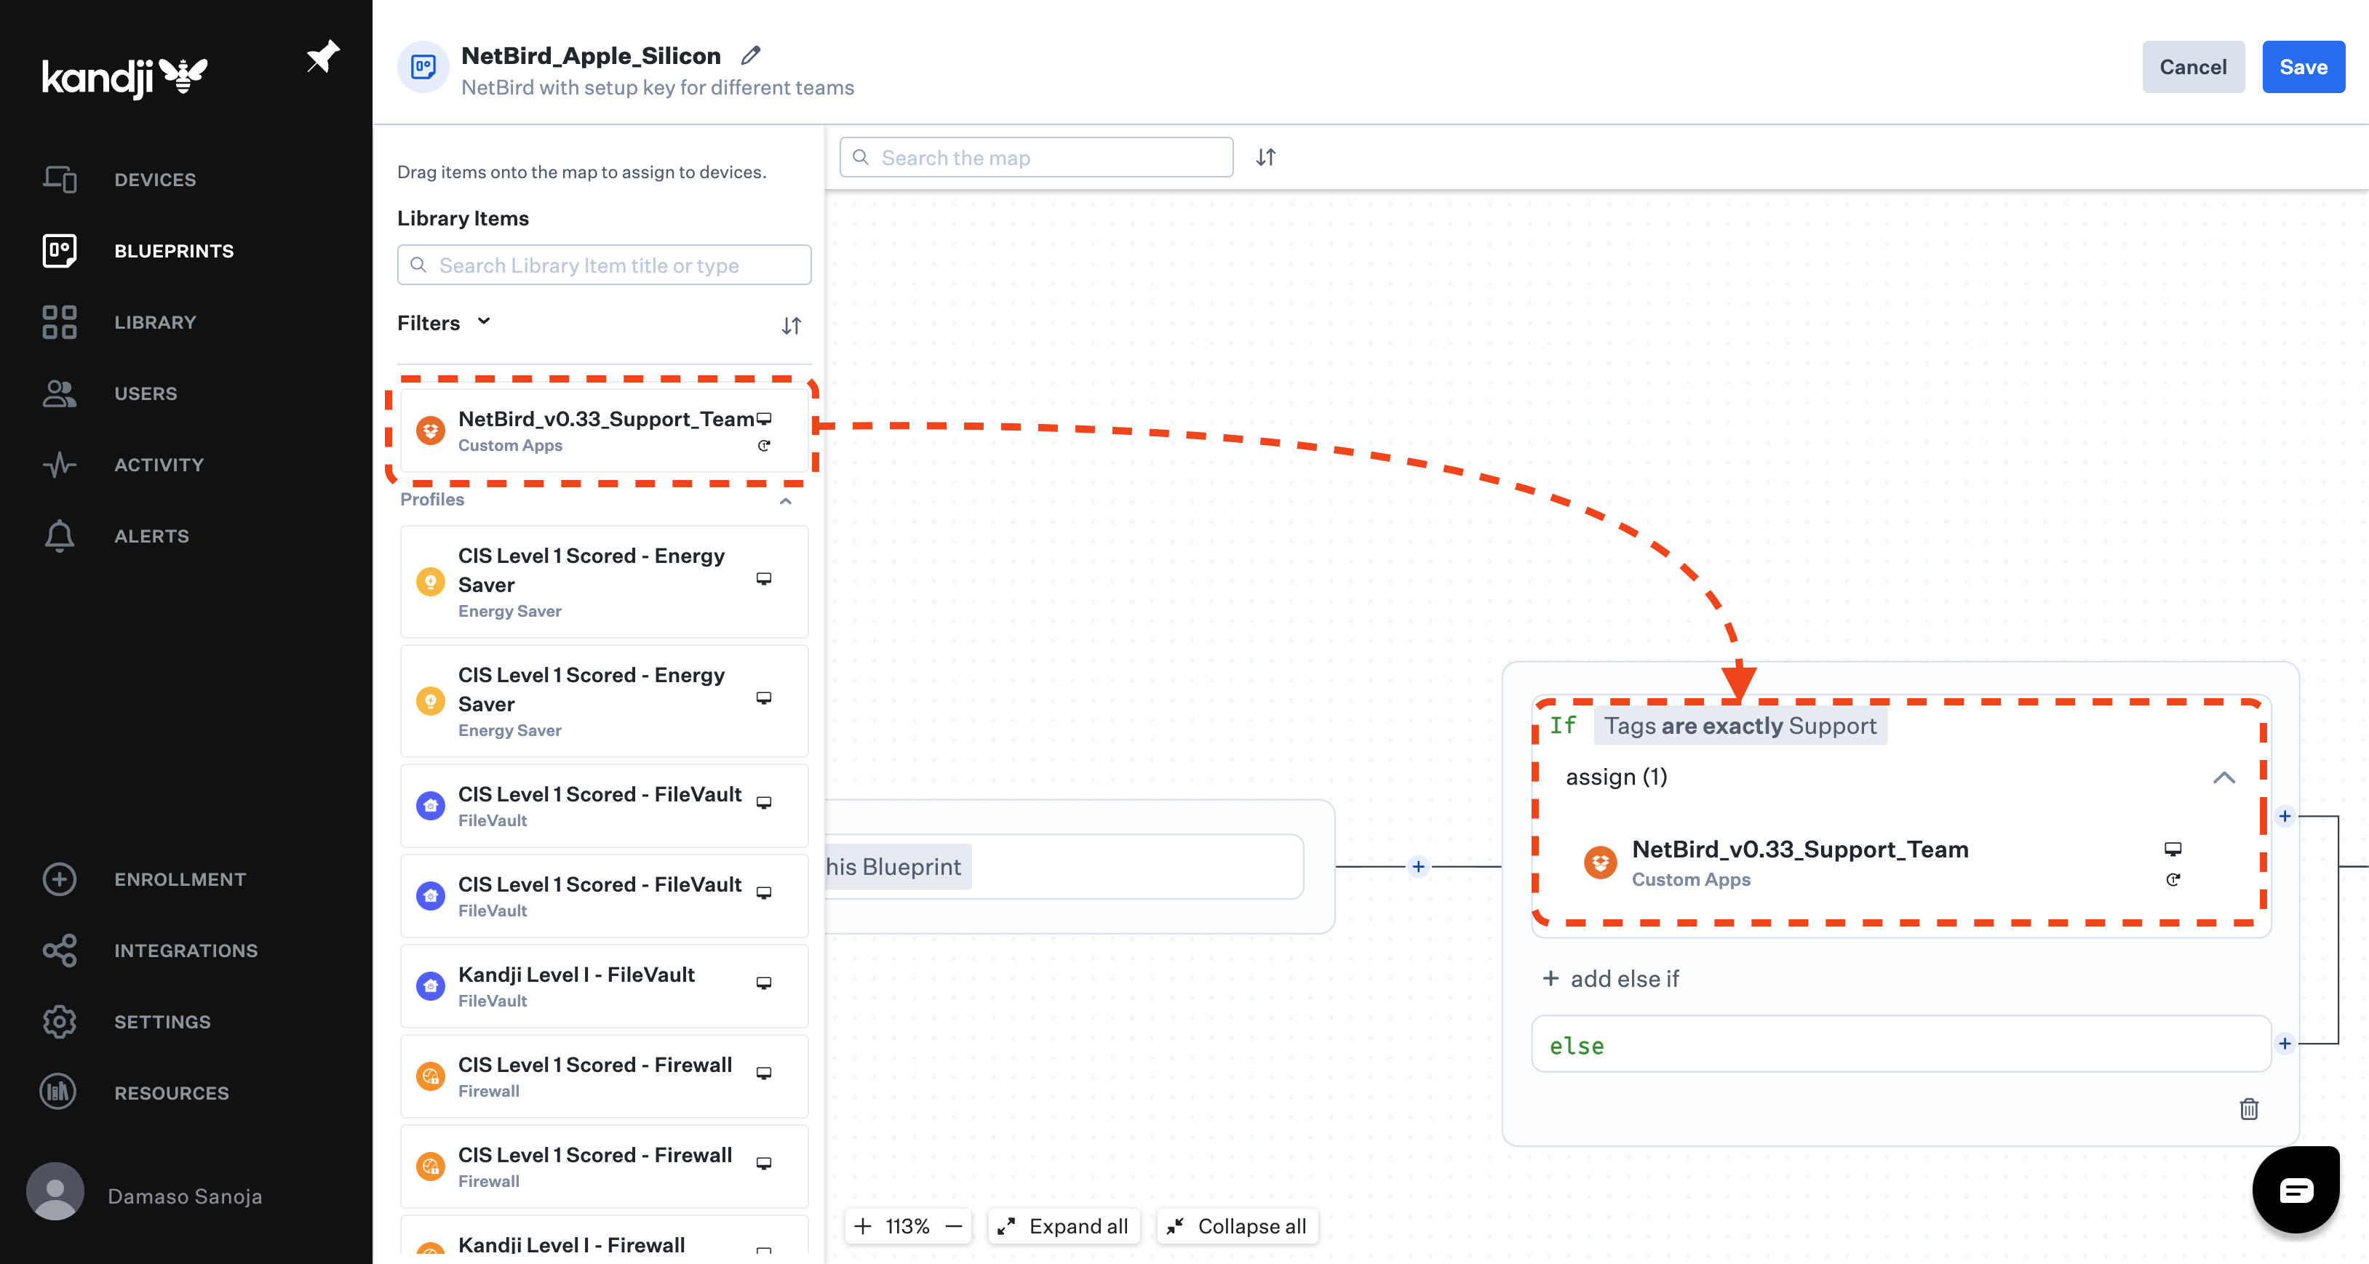Screen dimensions: 2369x1264
Task: Collapse the Profiles section chevron
Action: point(785,502)
